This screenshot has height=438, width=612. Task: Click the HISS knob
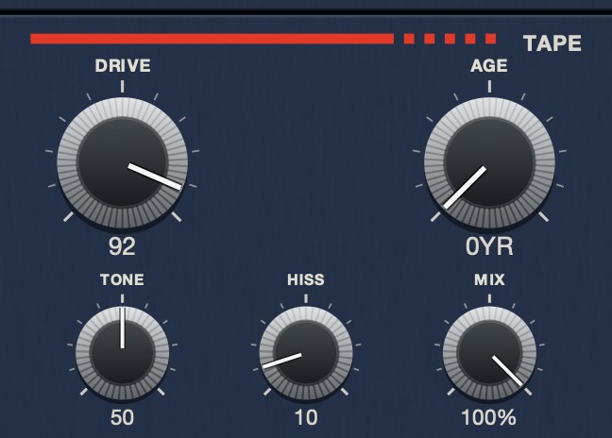(x=306, y=353)
